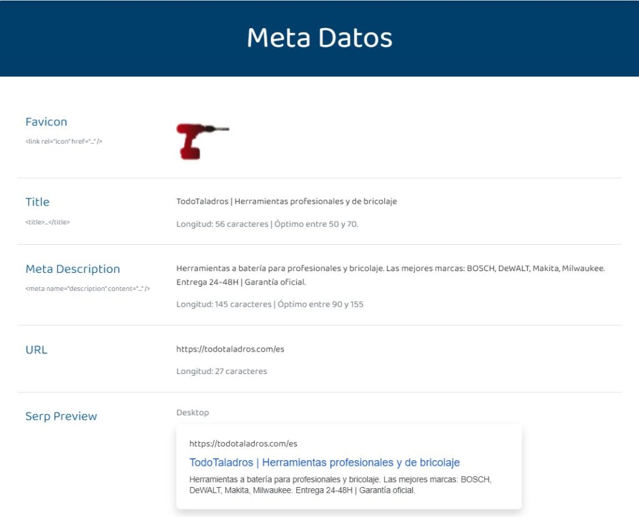Select the Serp Preview section label
The height and width of the screenshot is (517, 639).
pyautogui.click(x=61, y=416)
